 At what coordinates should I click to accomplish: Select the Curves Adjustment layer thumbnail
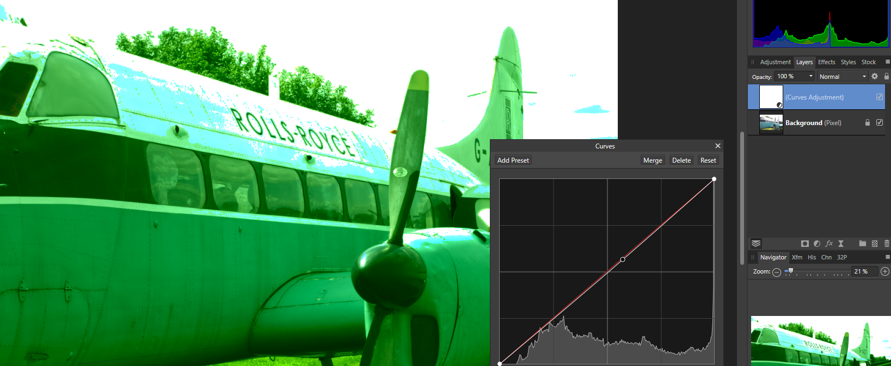pyautogui.click(x=771, y=97)
